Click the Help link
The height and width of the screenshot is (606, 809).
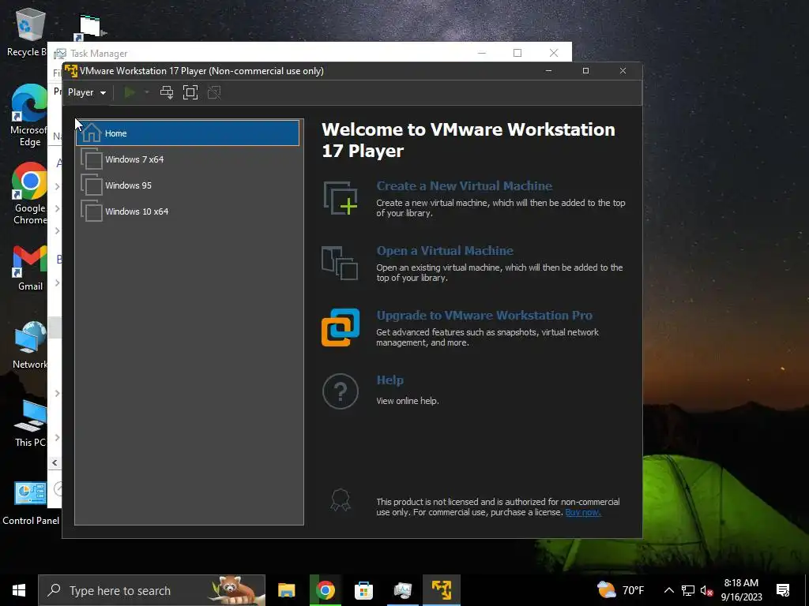click(390, 380)
